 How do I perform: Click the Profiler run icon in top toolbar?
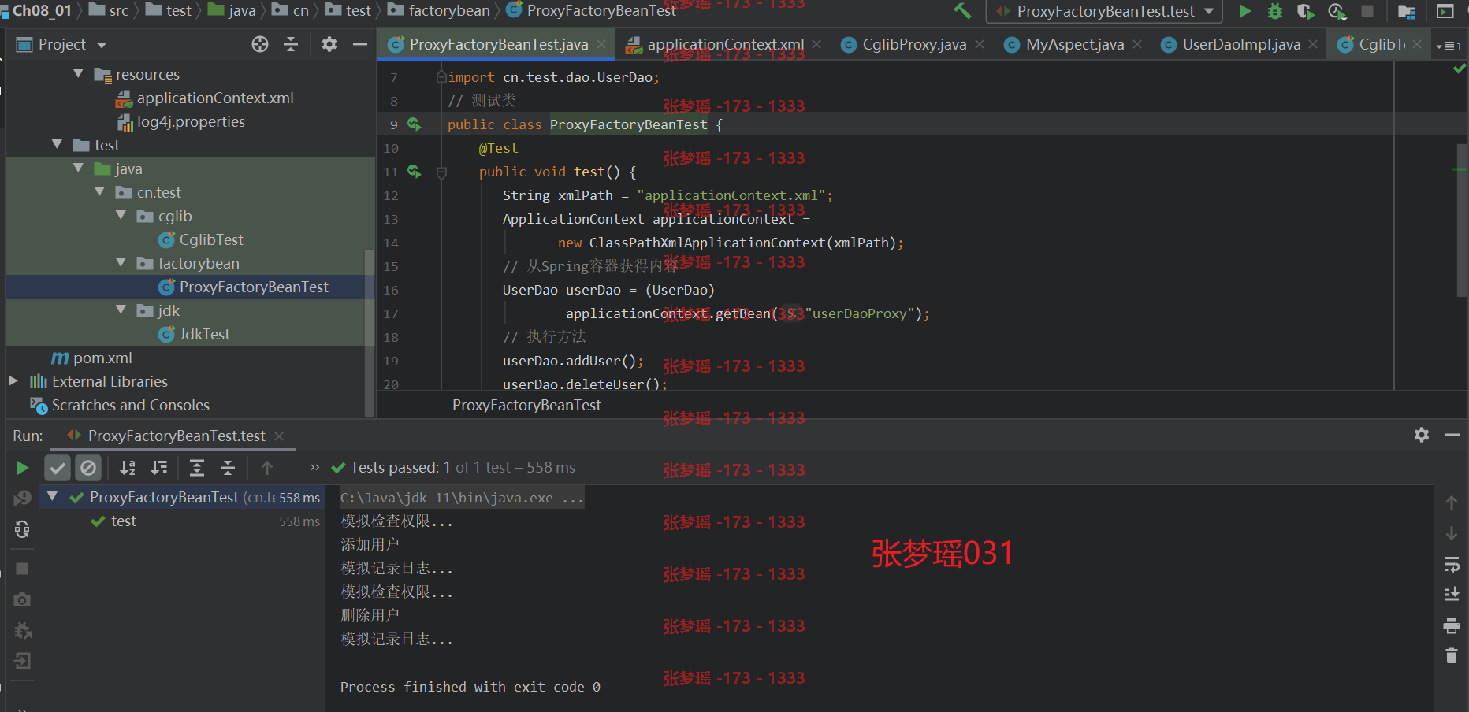pos(1337,11)
